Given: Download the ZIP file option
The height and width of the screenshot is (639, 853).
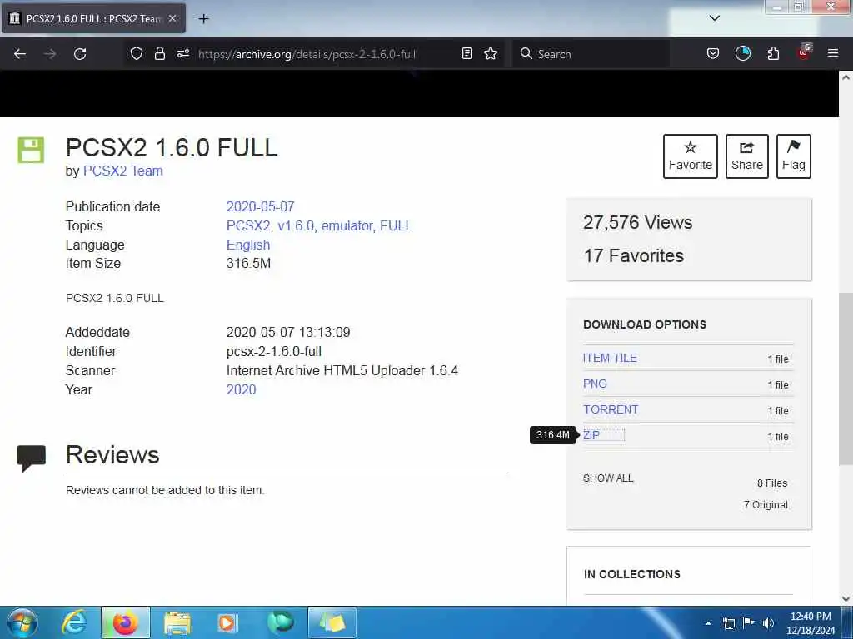Looking at the screenshot, I should click(591, 435).
